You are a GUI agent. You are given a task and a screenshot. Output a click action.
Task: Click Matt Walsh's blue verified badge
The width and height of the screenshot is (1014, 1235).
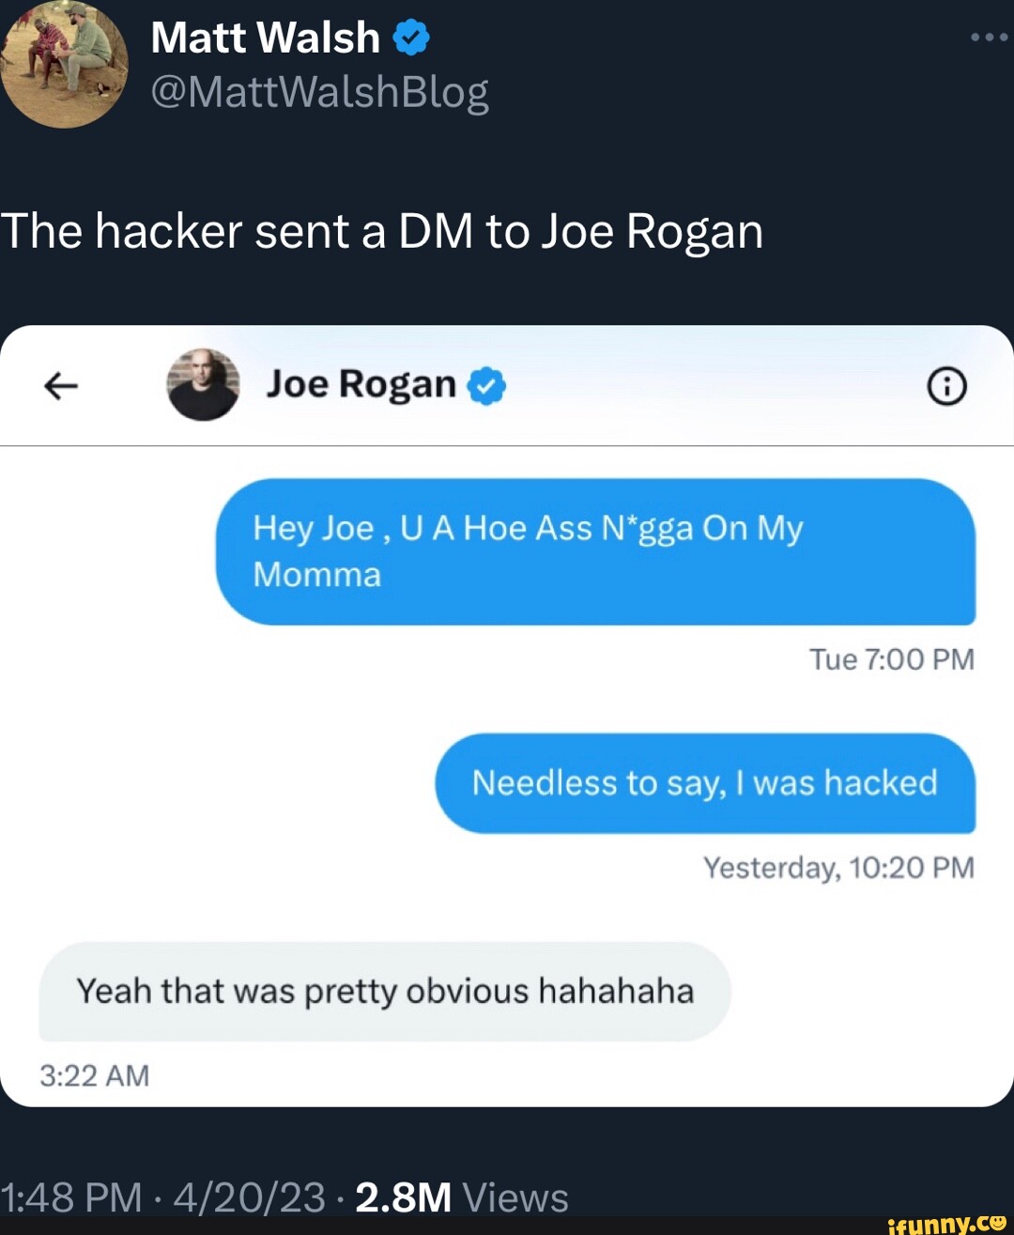(410, 36)
